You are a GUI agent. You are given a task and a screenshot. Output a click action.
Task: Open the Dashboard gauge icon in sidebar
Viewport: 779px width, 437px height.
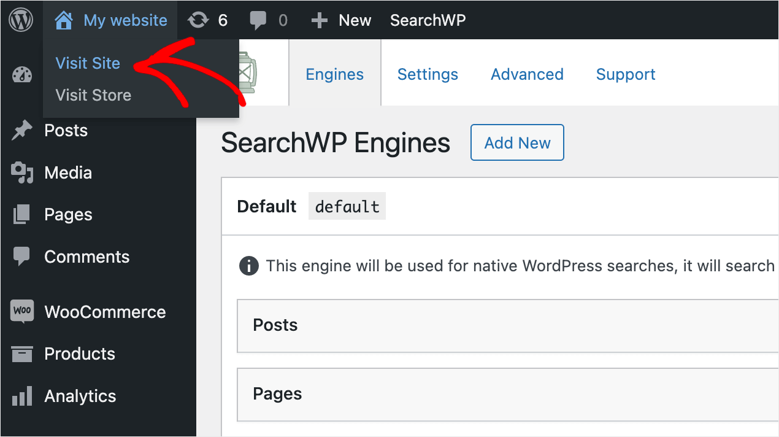tap(22, 75)
